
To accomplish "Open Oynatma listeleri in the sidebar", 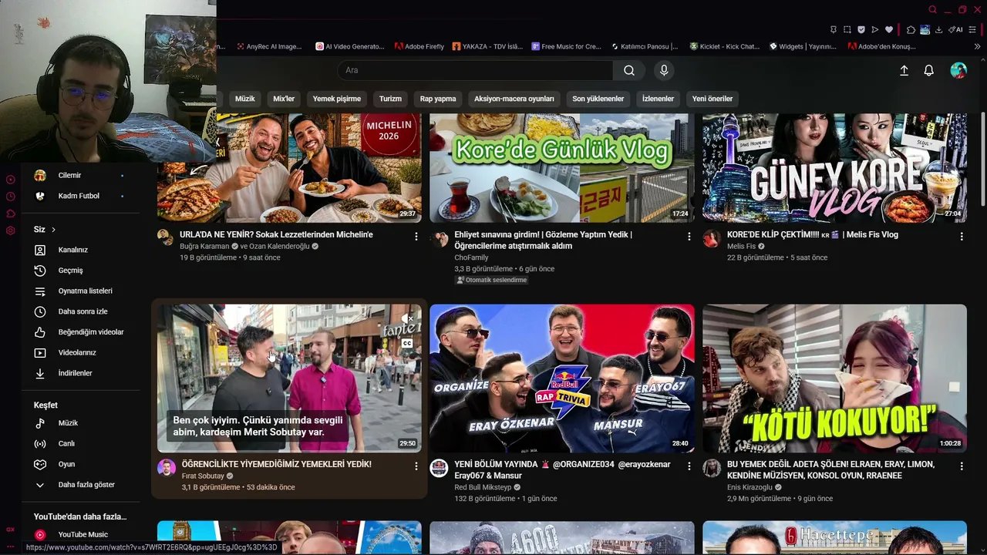I will point(81,291).
